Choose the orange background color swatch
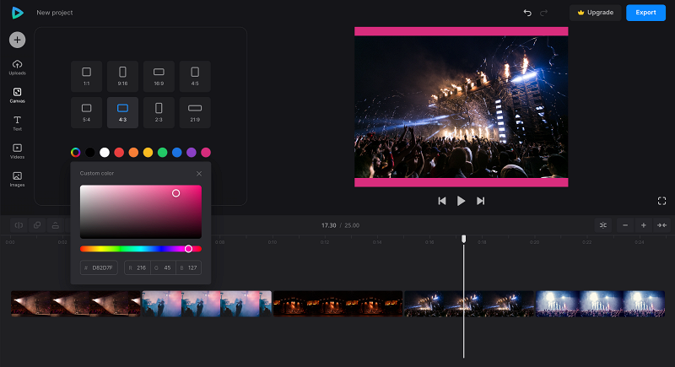The height and width of the screenshot is (367, 675). click(x=133, y=153)
